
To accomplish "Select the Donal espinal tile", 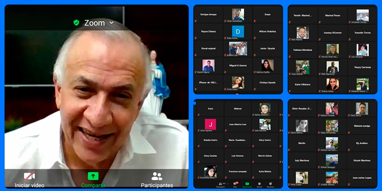I will [x=208, y=48].
